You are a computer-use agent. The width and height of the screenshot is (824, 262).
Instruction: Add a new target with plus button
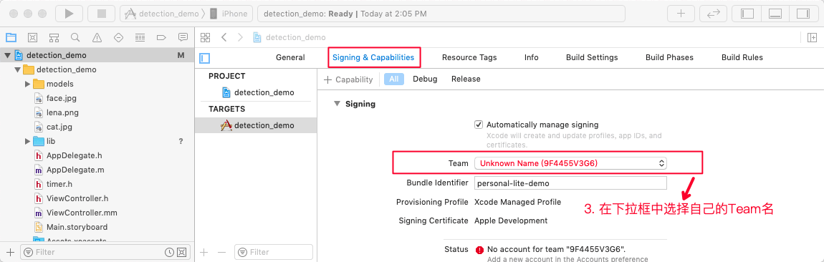[204, 252]
